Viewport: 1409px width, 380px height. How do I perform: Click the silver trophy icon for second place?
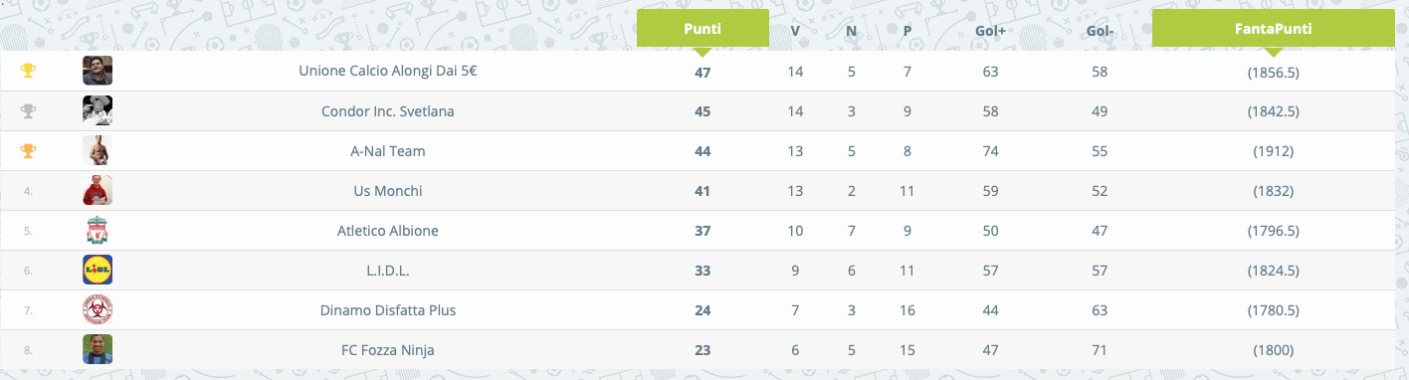[28, 110]
